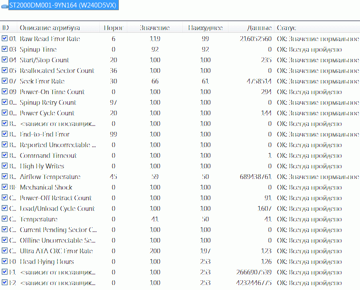Image resolution: width=360 pixels, height=290 pixels.
Task: Click the Значение column header
Action: pos(155,28)
